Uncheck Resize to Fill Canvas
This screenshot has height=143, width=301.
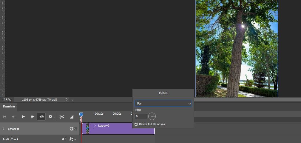(x=136, y=124)
